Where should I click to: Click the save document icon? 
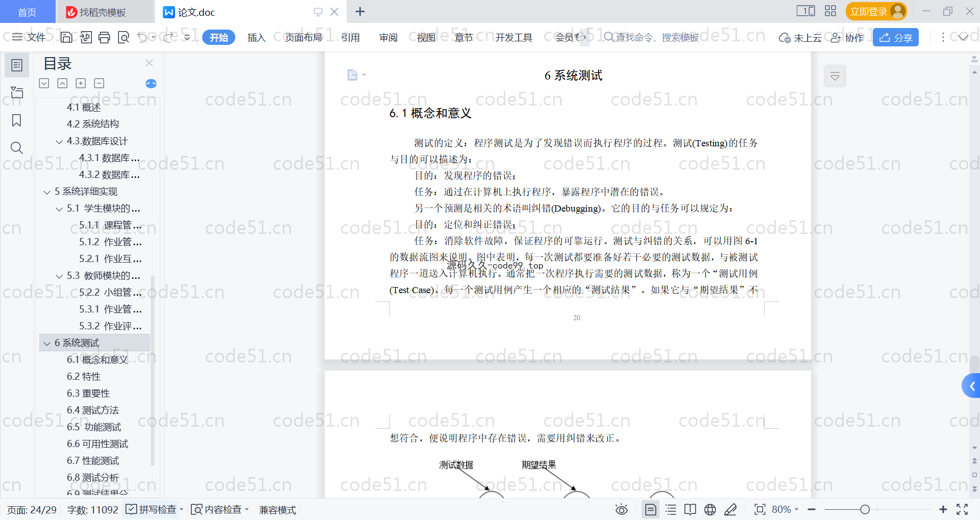pos(66,37)
